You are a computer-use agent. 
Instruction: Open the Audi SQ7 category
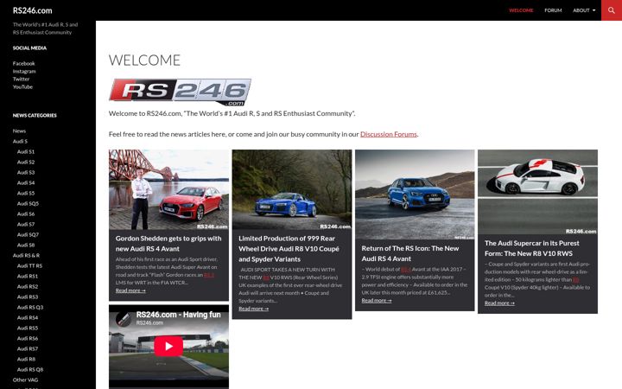tap(28, 234)
